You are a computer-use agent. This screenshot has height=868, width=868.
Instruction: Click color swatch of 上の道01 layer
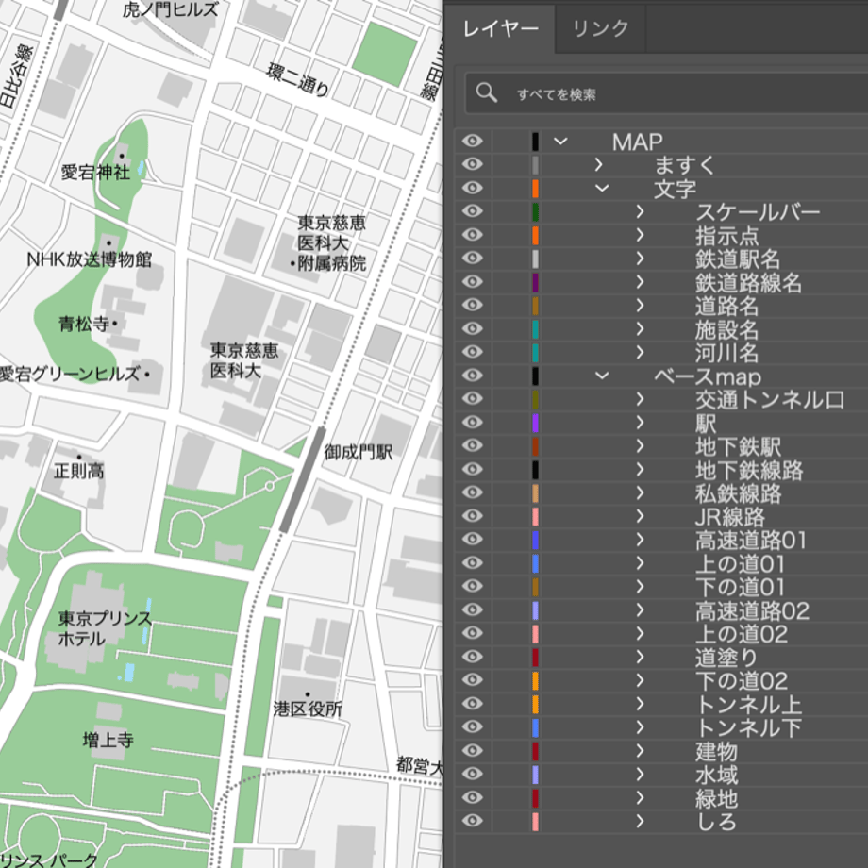pos(535,563)
